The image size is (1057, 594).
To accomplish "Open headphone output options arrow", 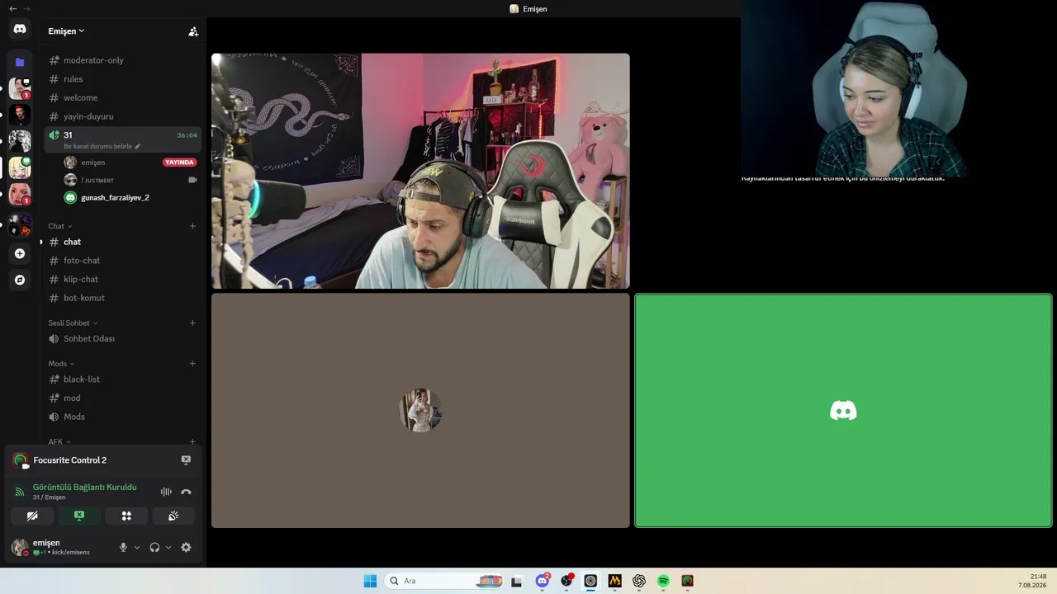I will [x=168, y=547].
